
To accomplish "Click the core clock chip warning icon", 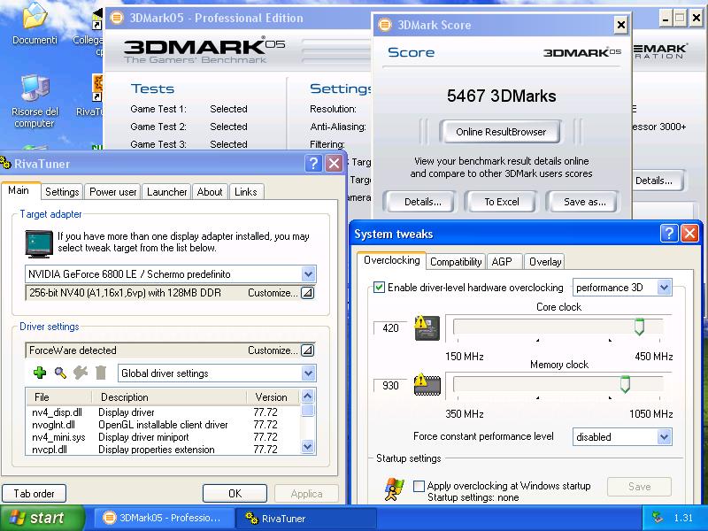I will coord(427,327).
